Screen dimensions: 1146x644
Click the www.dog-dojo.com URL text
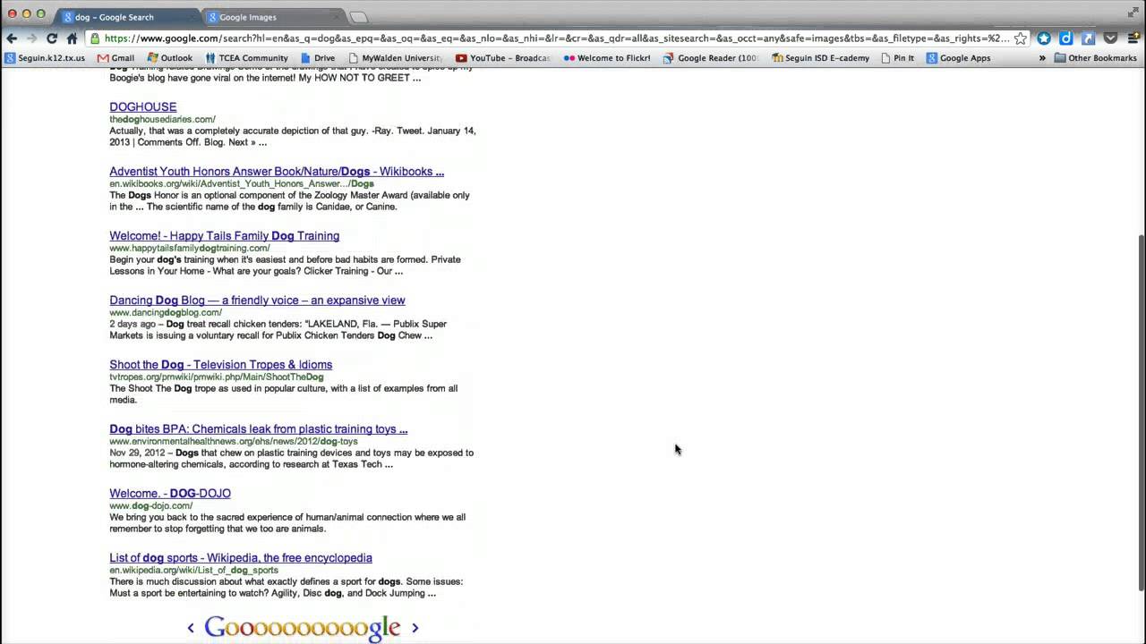[x=150, y=505]
